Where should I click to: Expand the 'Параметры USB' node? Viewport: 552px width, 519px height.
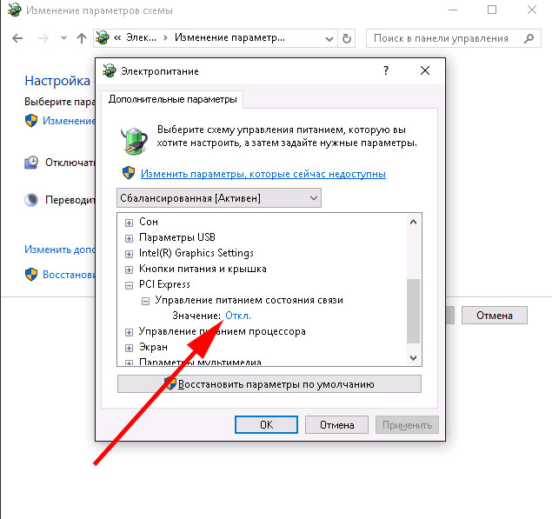click(130, 238)
